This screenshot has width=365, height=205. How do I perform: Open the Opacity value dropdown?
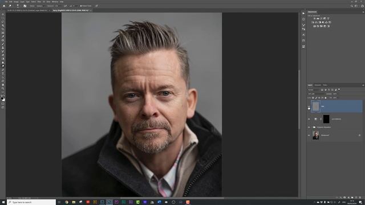coord(335,94)
